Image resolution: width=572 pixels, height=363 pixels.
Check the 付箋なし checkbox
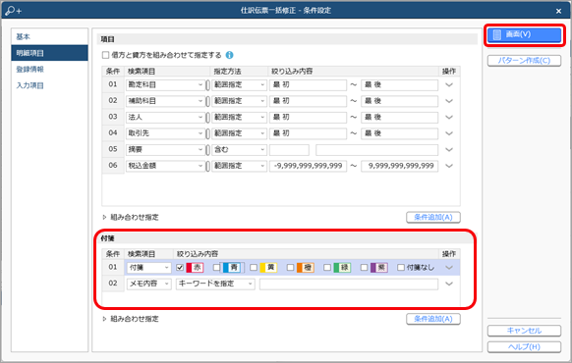[x=401, y=268]
